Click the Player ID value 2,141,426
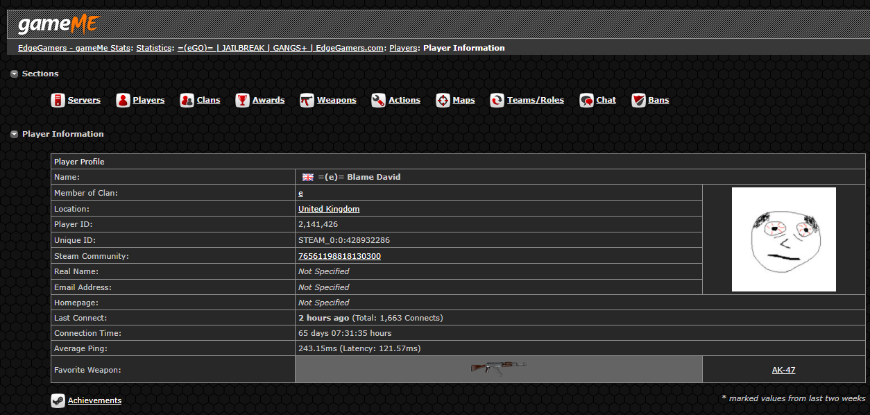870x415 pixels. point(318,224)
